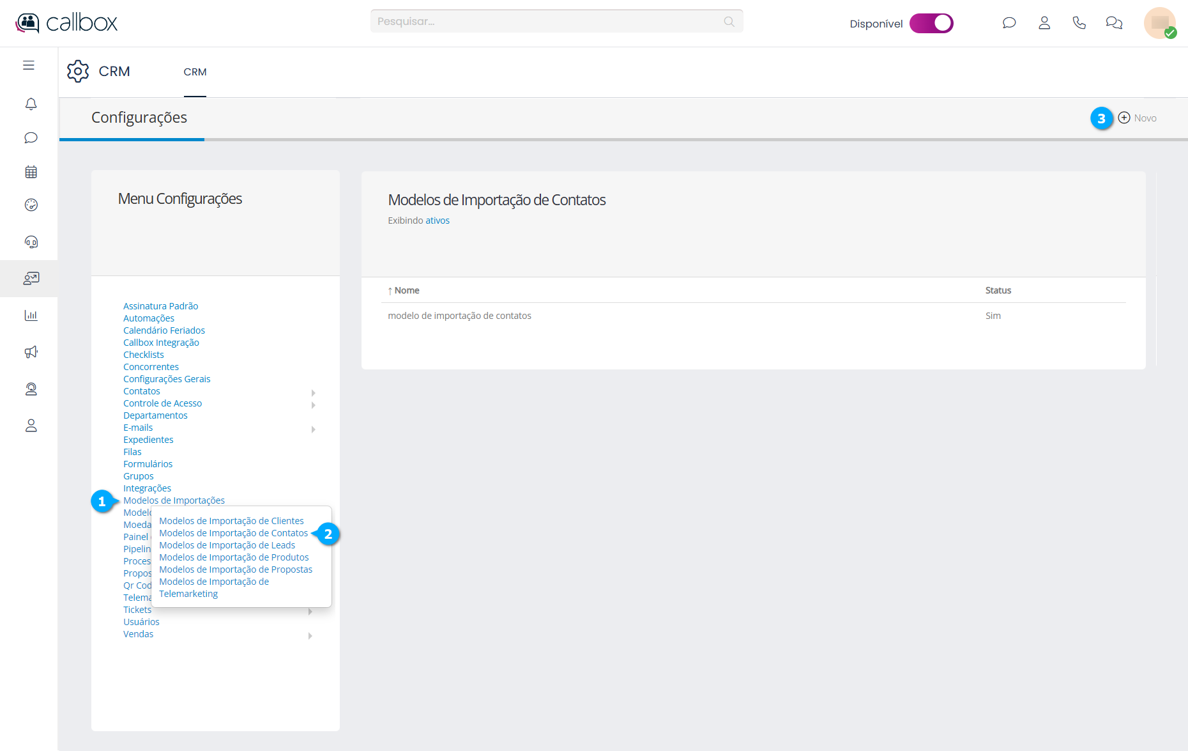
Task: Open the notifications bell icon
Action: pyautogui.click(x=31, y=104)
